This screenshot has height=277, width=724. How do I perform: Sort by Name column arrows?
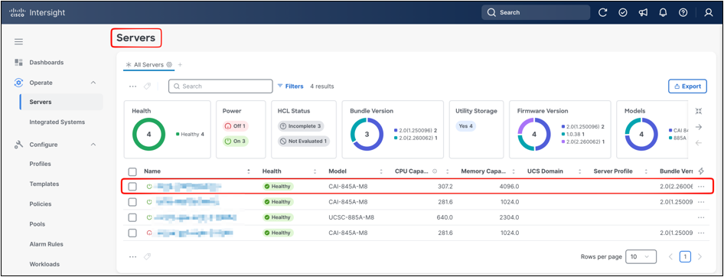[x=249, y=171]
